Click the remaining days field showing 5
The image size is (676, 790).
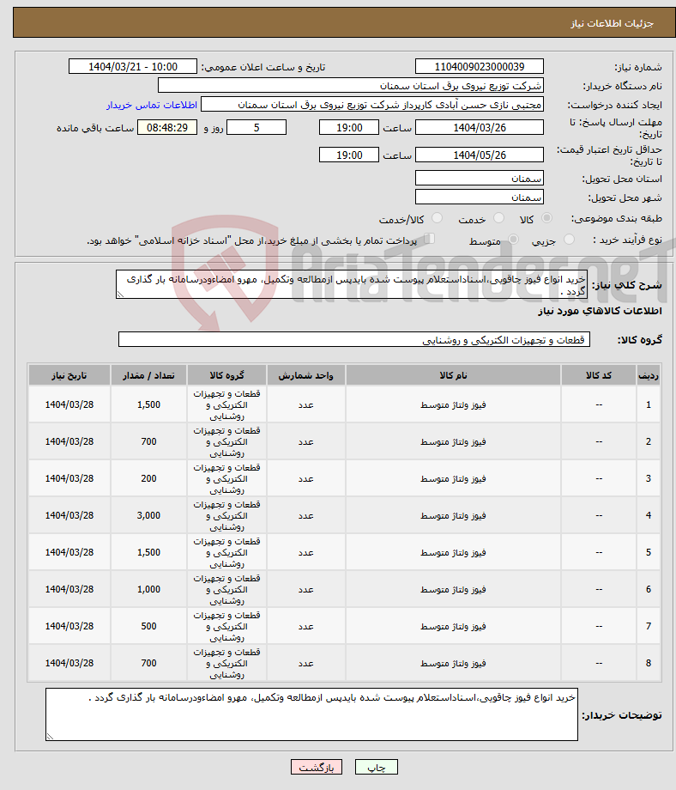257,127
